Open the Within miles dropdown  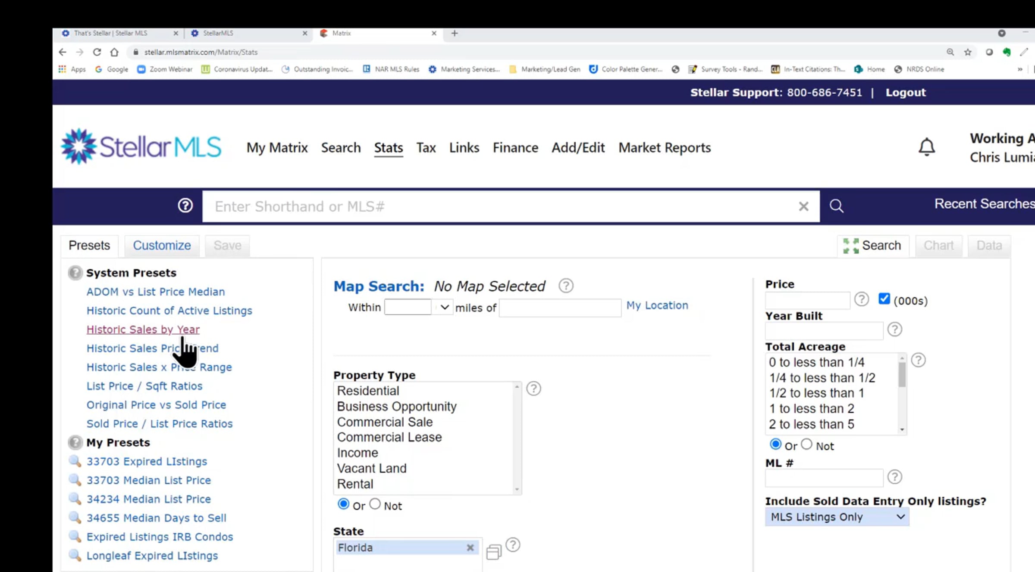pyautogui.click(x=444, y=308)
